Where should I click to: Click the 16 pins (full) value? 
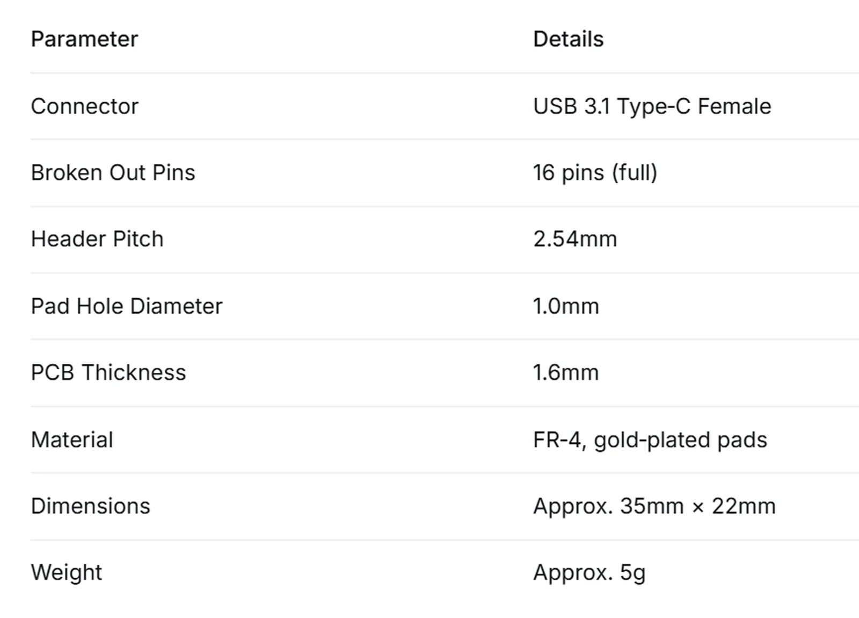pyautogui.click(x=595, y=173)
